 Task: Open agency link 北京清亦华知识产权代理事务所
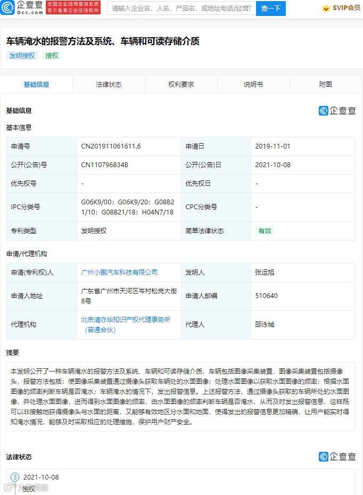[x=126, y=325]
